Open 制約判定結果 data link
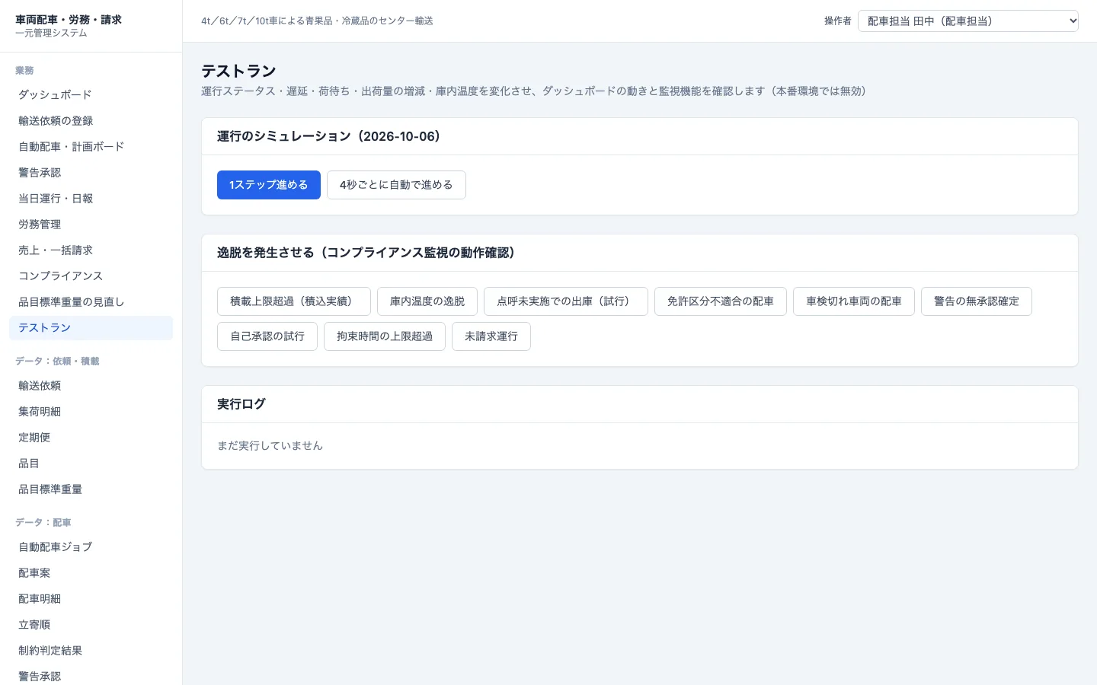The width and height of the screenshot is (1097, 685). [x=91, y=651]
